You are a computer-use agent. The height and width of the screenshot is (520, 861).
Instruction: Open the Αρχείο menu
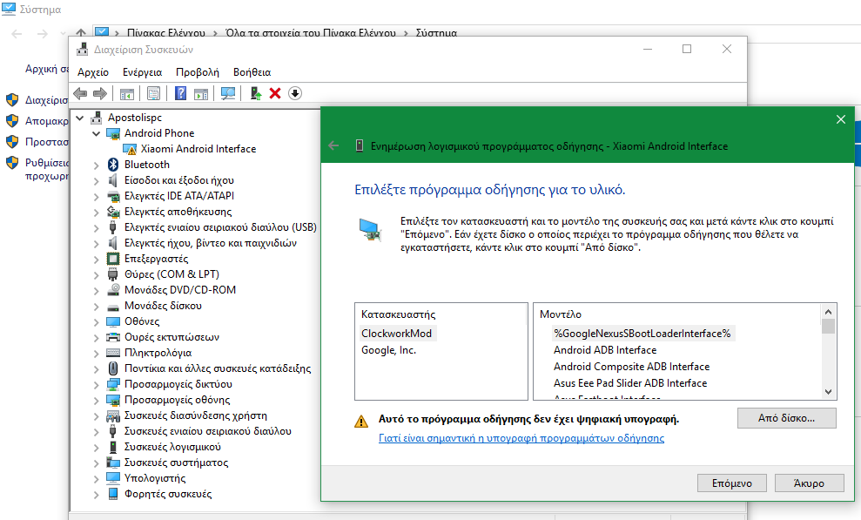(x=93, y=72)
